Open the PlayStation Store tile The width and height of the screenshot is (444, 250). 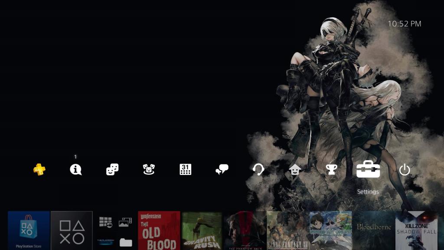click(x=29, y=230)
